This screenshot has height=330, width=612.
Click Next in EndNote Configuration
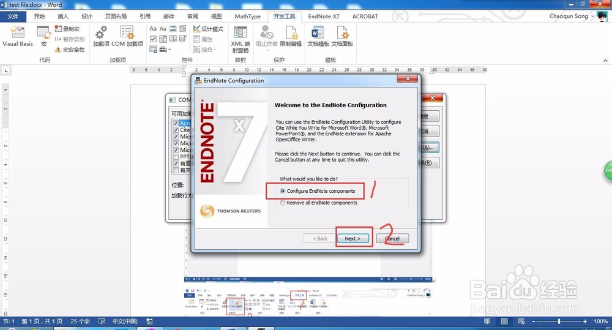pos(353,238)
